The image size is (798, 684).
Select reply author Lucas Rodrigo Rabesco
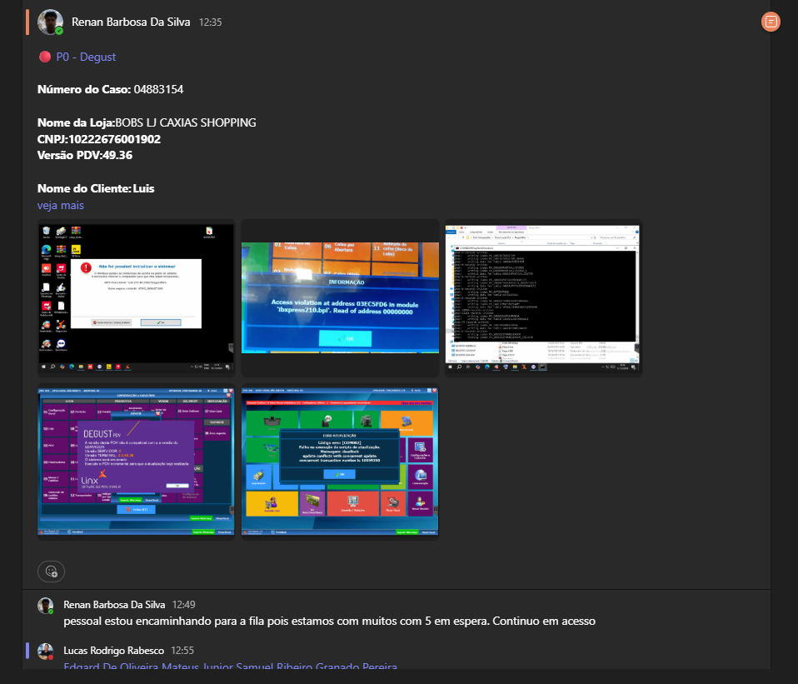[113, 651]
